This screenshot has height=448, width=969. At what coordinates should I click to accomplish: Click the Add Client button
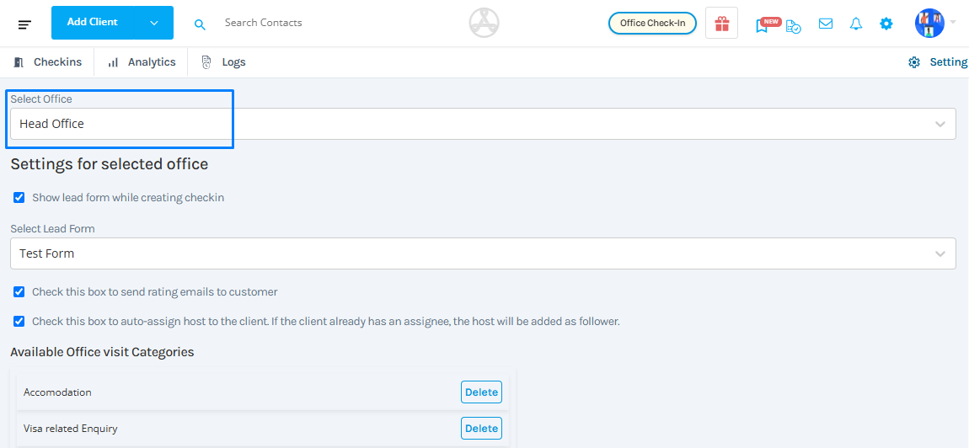93,22
